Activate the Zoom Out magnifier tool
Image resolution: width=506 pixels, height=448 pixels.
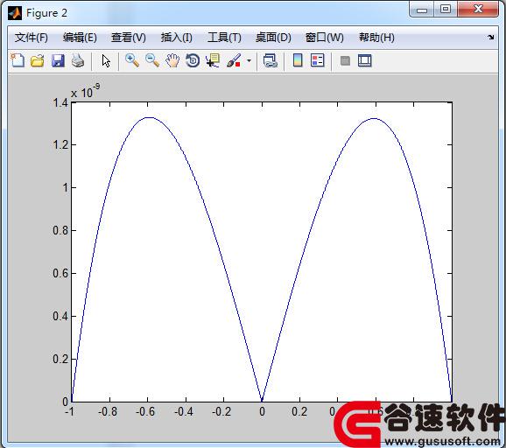click(152, 60)
